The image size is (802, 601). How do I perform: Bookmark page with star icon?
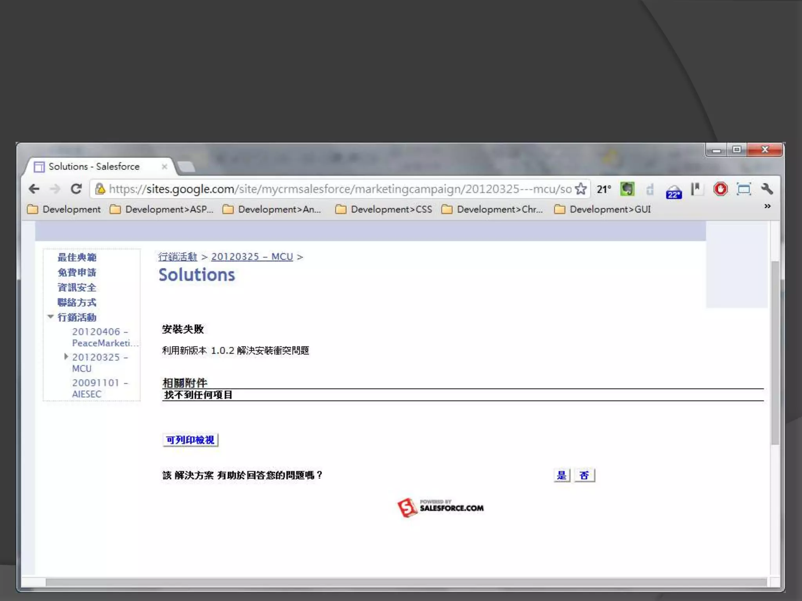[x=581, y=189]
